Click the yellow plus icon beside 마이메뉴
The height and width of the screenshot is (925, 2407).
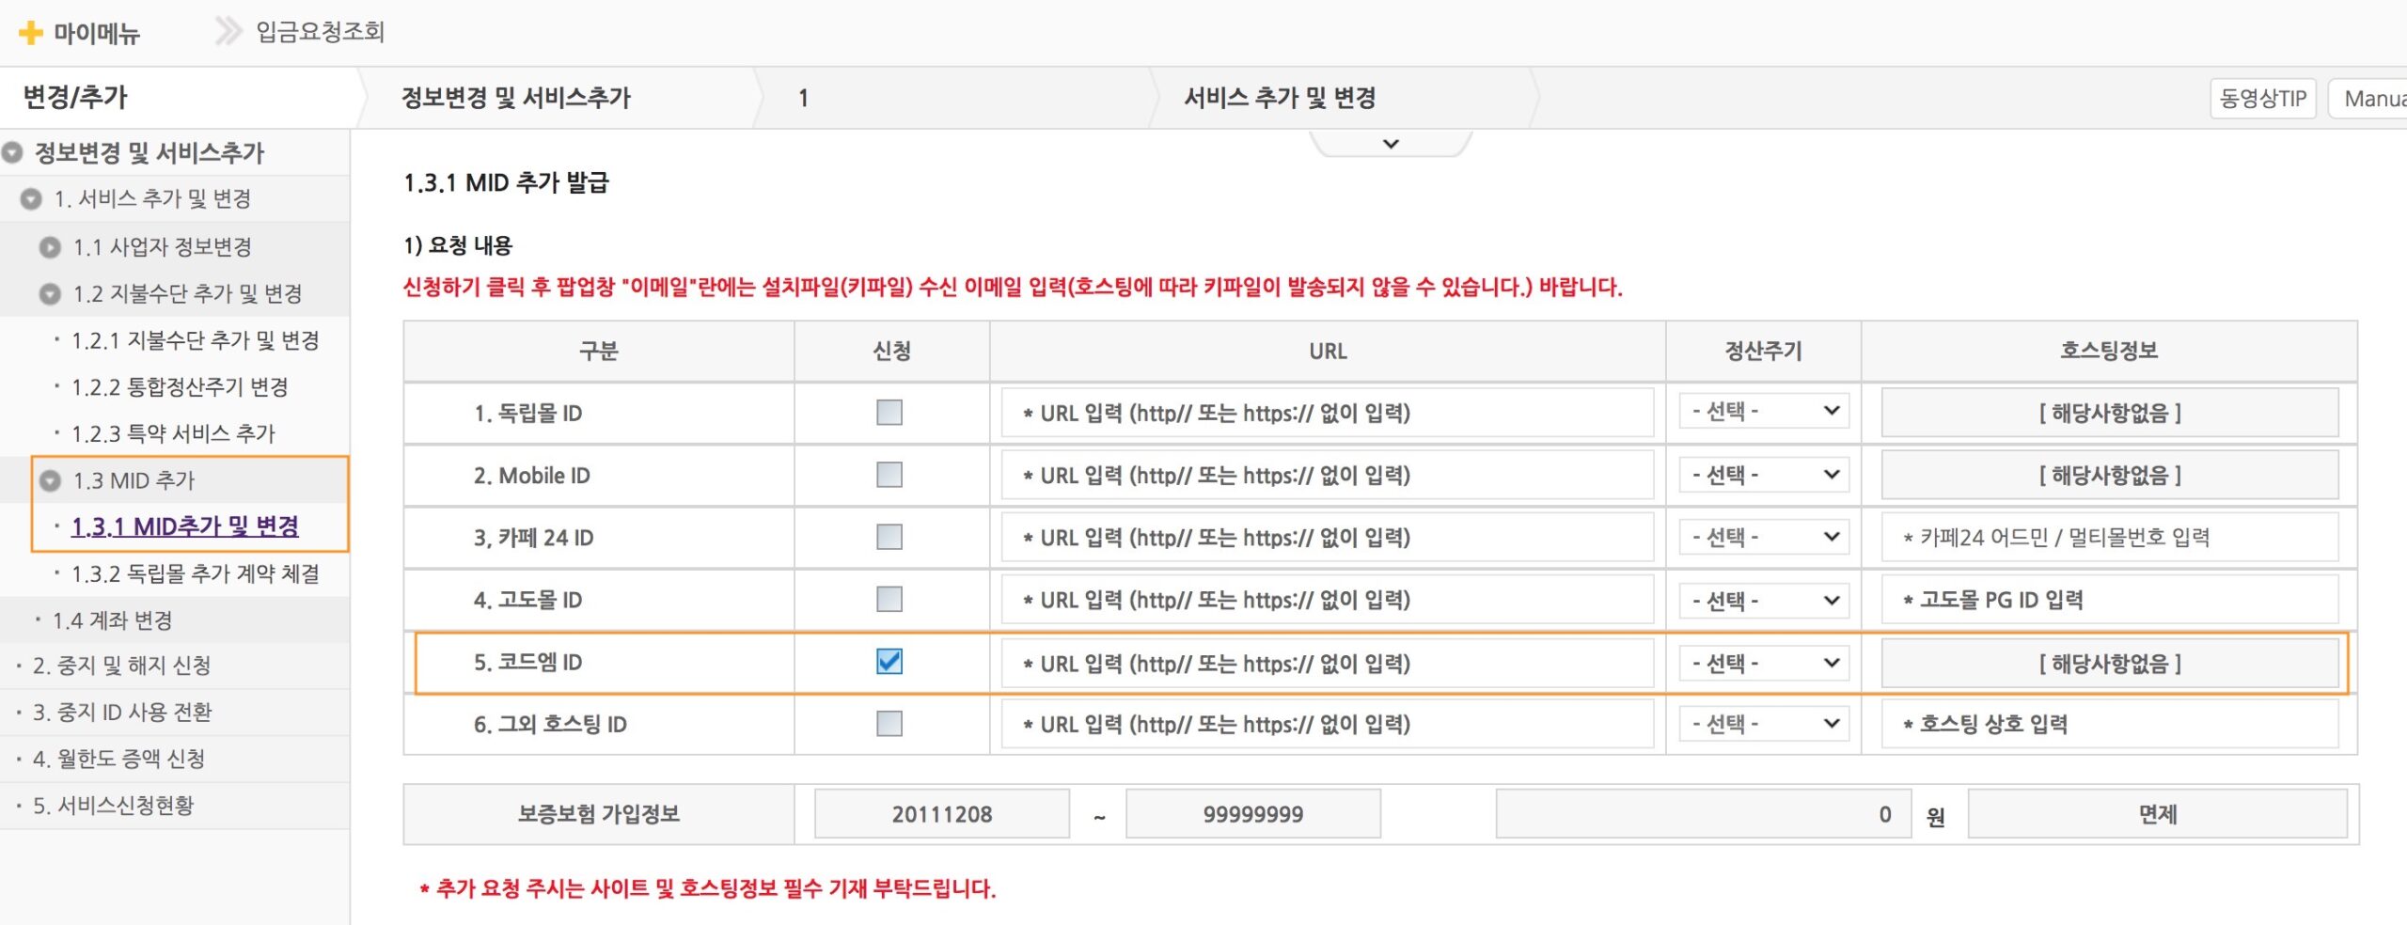point(31,33)
